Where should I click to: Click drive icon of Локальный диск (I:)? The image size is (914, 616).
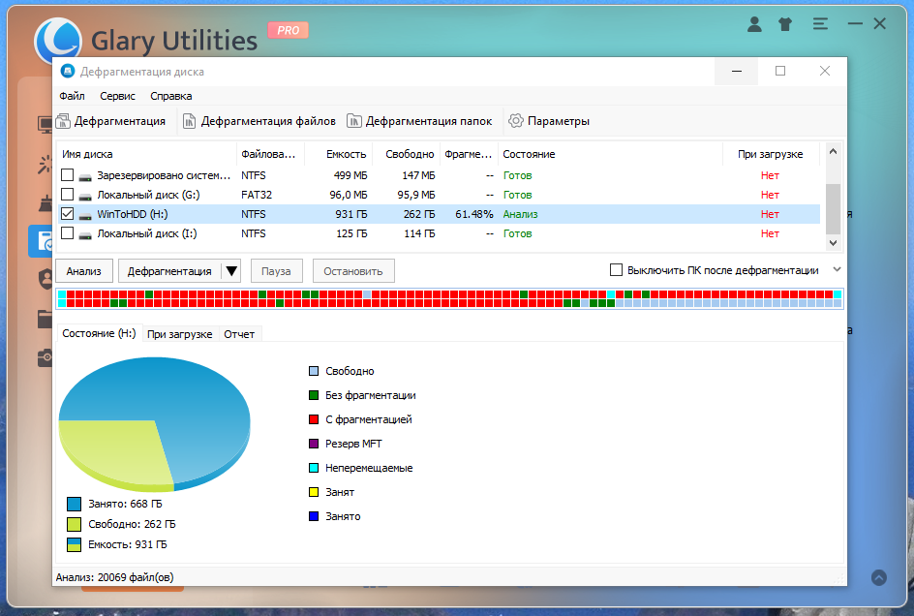(x=85, y=235)
